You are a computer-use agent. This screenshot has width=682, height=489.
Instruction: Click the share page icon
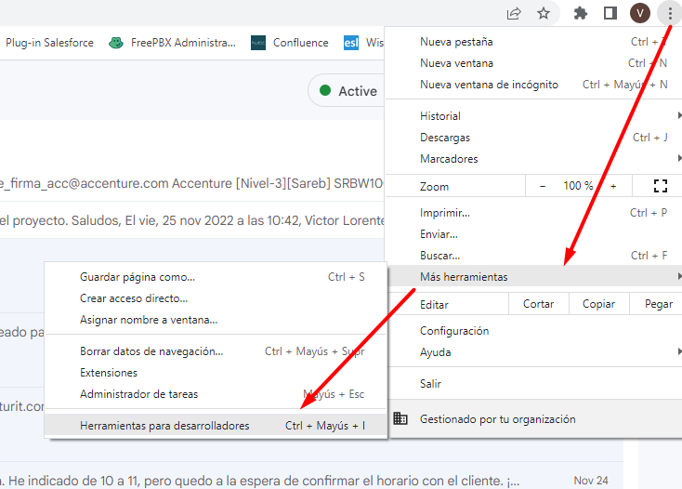click(514, 13)
